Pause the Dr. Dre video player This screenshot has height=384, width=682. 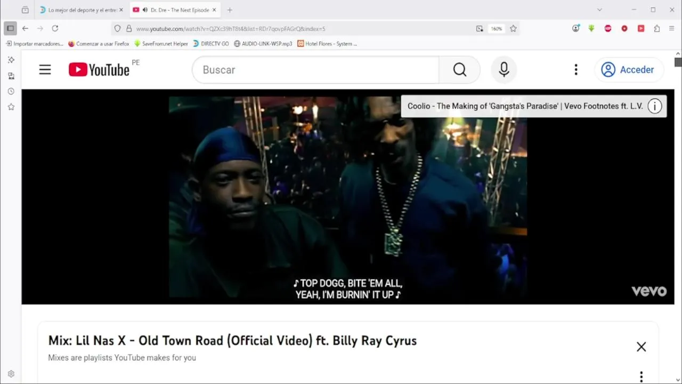coord(348,197)
